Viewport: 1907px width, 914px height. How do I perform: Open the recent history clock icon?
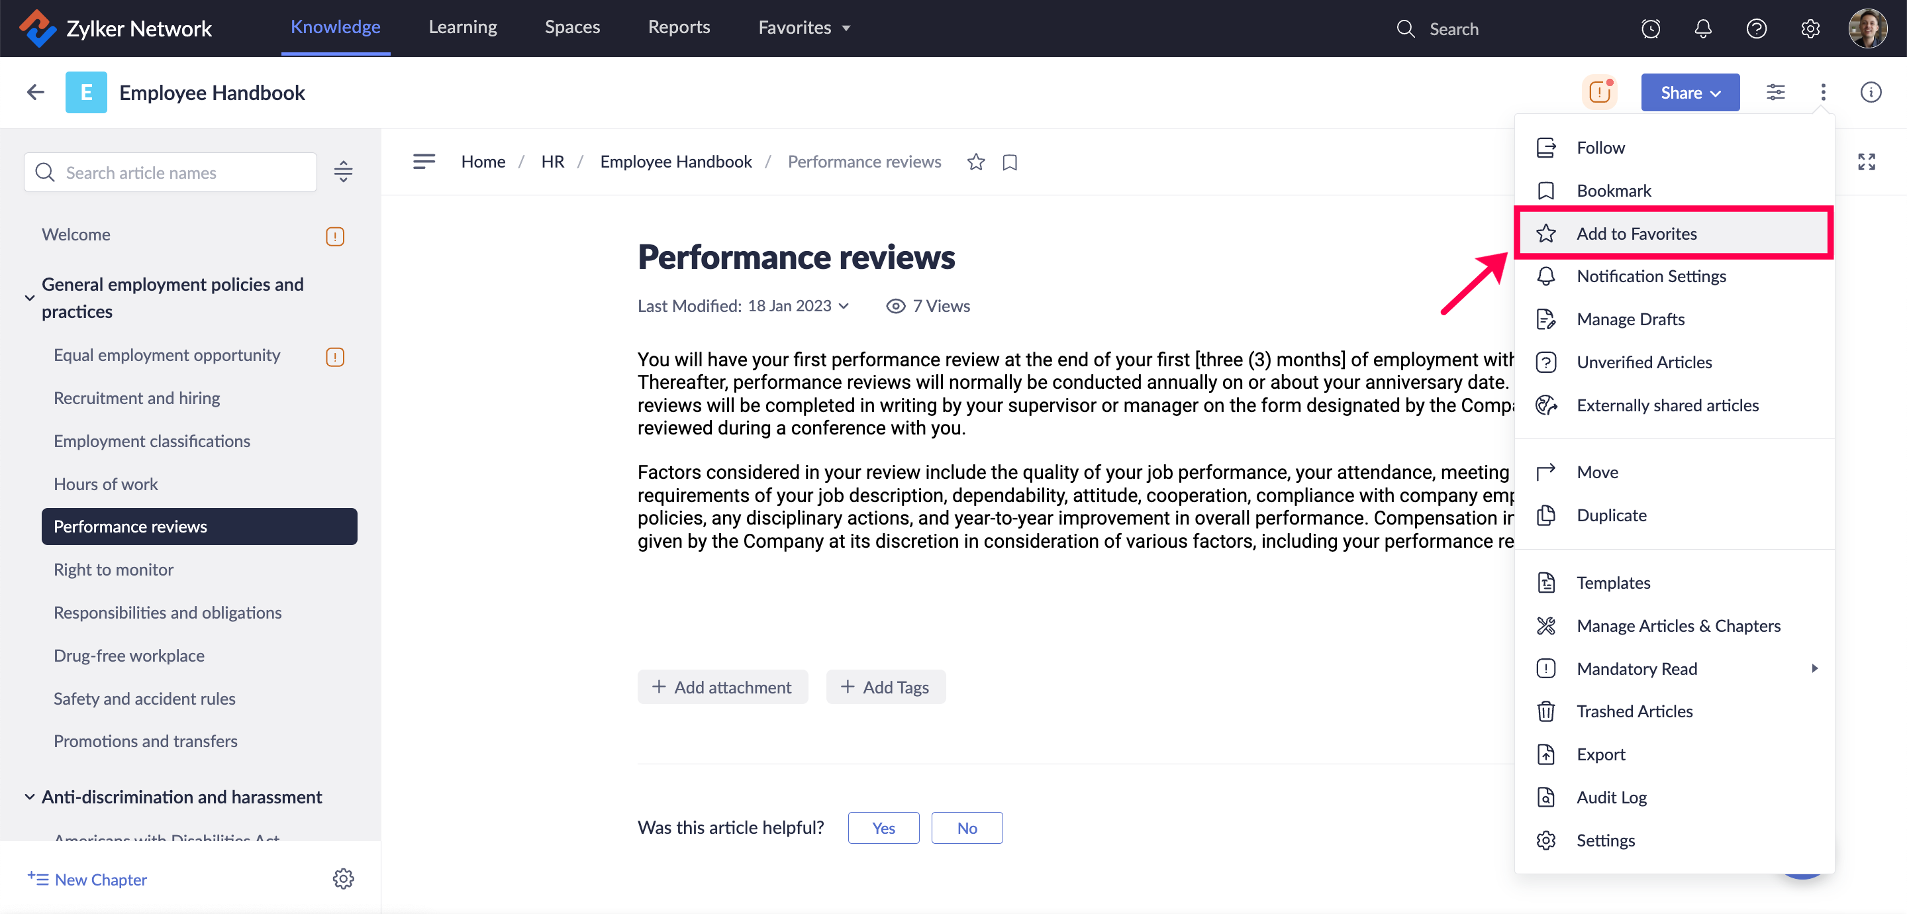coord(1650,28)
